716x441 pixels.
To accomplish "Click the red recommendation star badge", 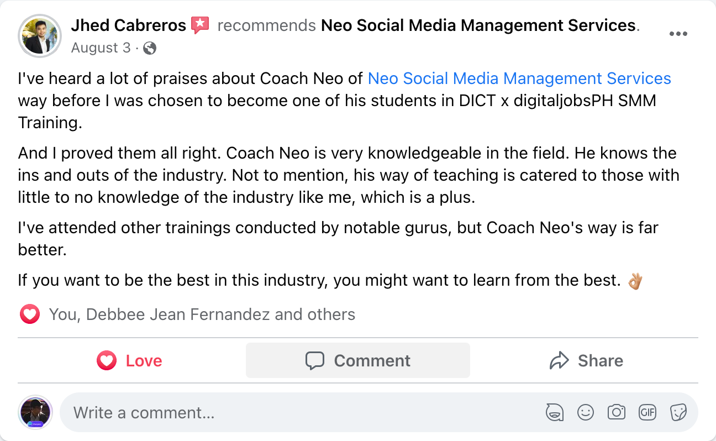I will [x=200, y=25].
